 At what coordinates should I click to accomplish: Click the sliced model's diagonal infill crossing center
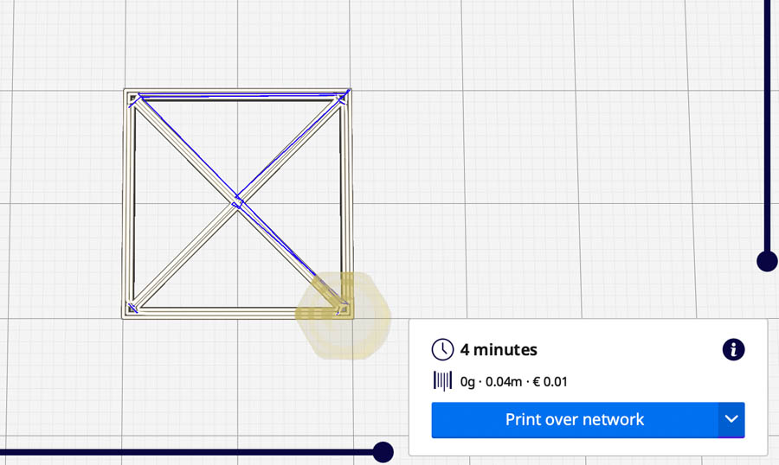pyautogui.click(x=237, y=203)
